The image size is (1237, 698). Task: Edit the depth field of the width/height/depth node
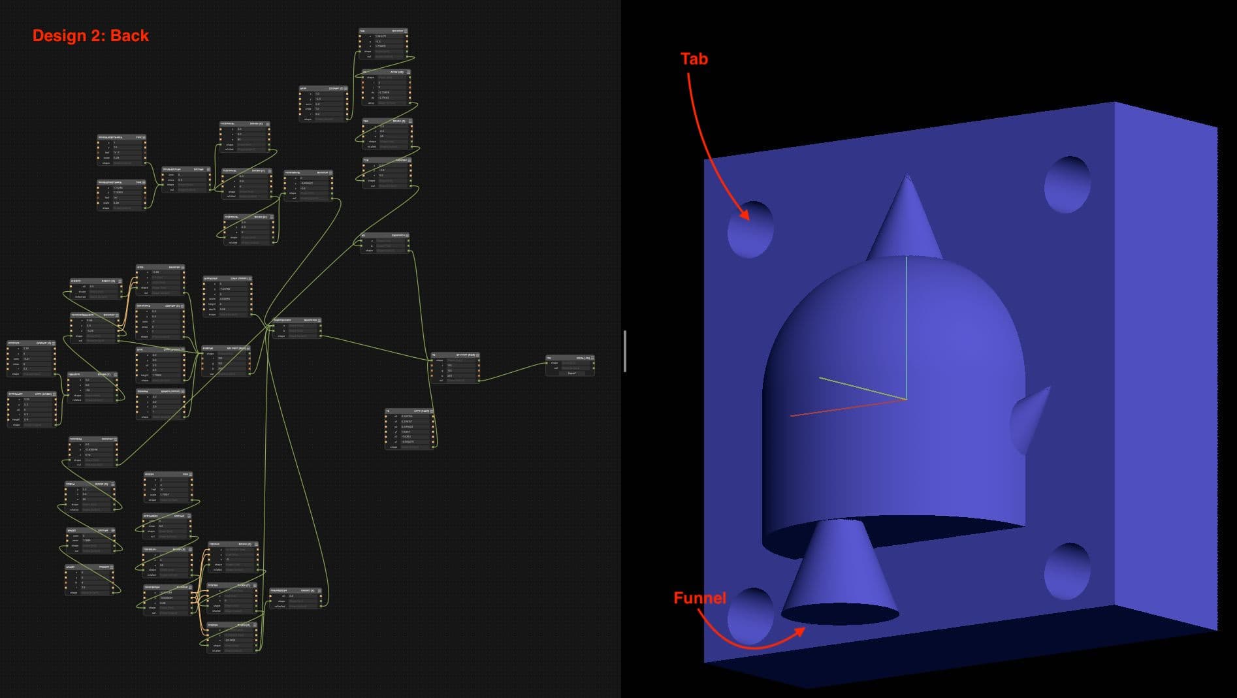(x=233, y=309)
